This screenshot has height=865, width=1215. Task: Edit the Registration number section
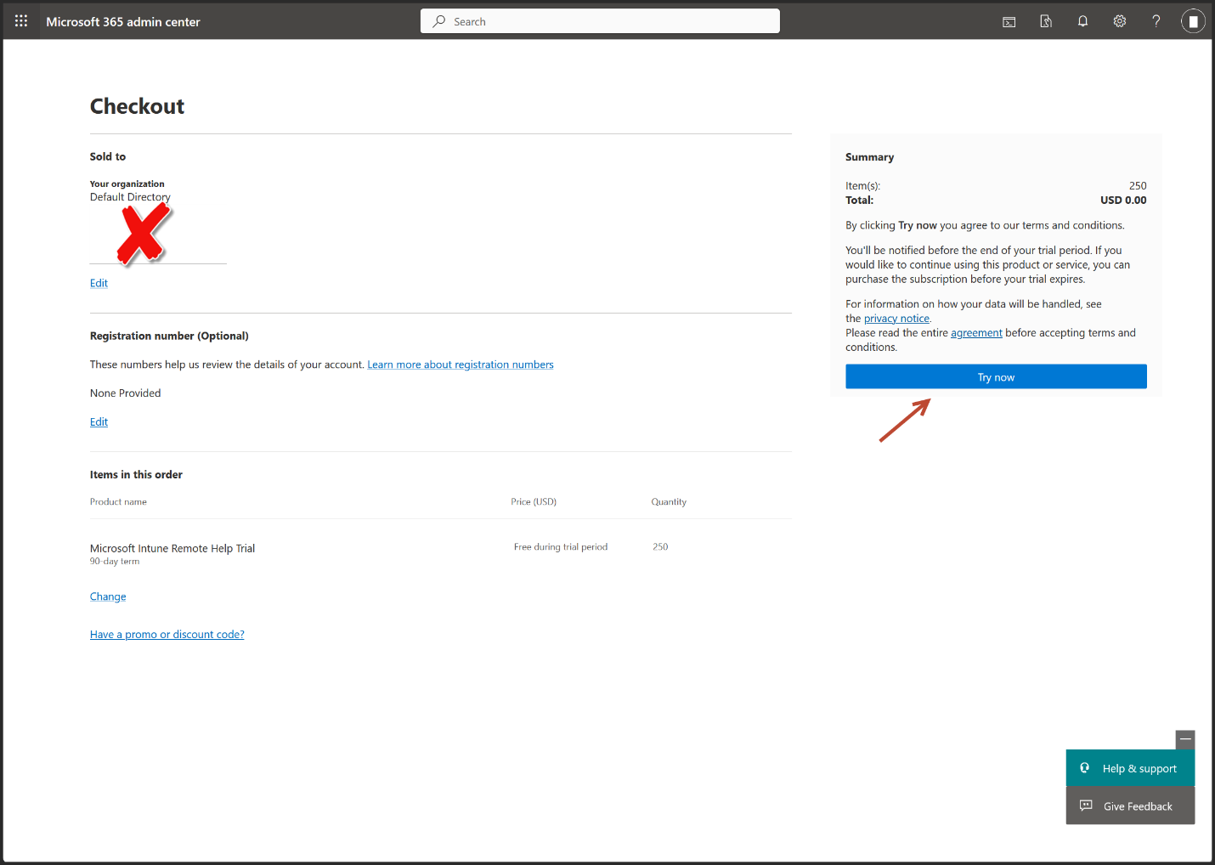(x=99, y=421)
